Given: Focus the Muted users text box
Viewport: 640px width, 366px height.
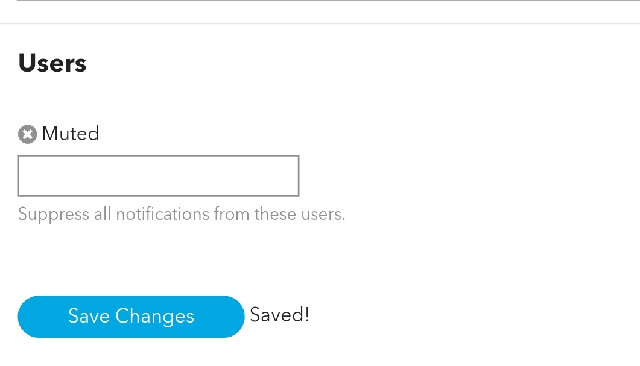Looking at the screenshot, I should point(159,176).
